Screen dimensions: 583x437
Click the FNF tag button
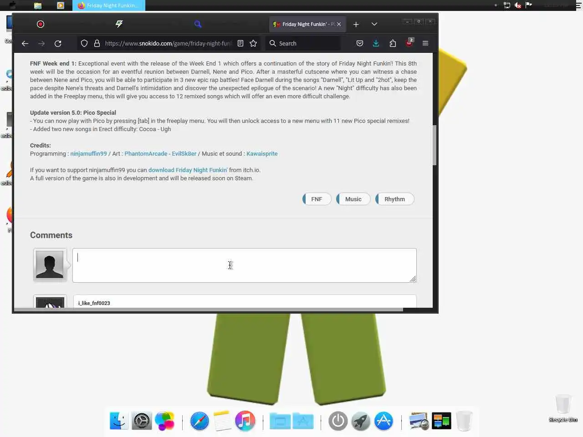click(317, 199)
